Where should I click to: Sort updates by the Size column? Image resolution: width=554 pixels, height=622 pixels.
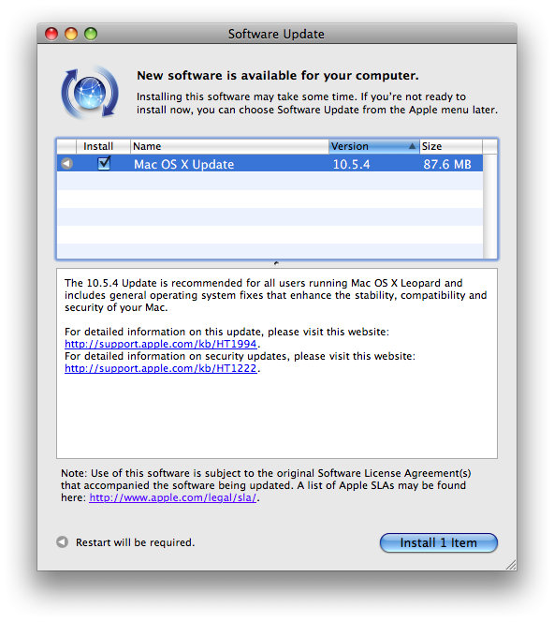click(451, 146)
